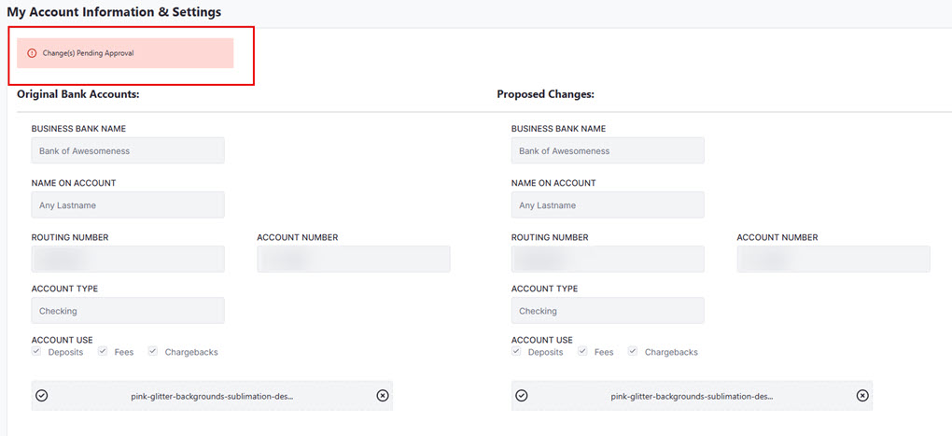
Task: Click the Business Bank Name field in Proposed Changes
Action: coord(608,150)
